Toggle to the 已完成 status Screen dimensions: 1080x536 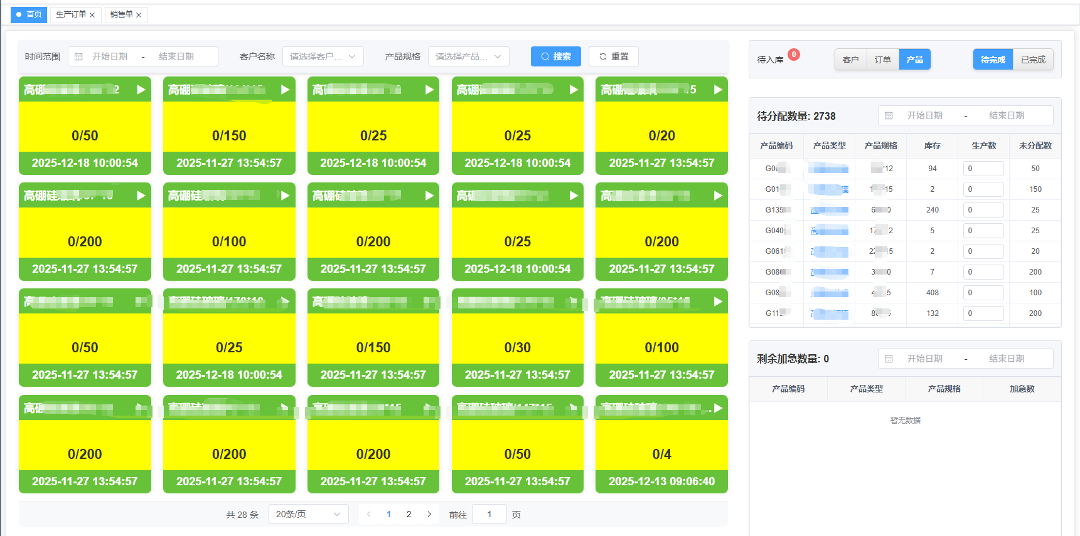[x=1033, y=60]
